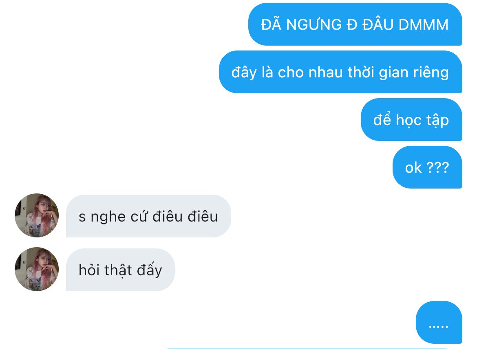Click the word 'tập' in the 'để học tập' bubble

[x=437, y=120]
